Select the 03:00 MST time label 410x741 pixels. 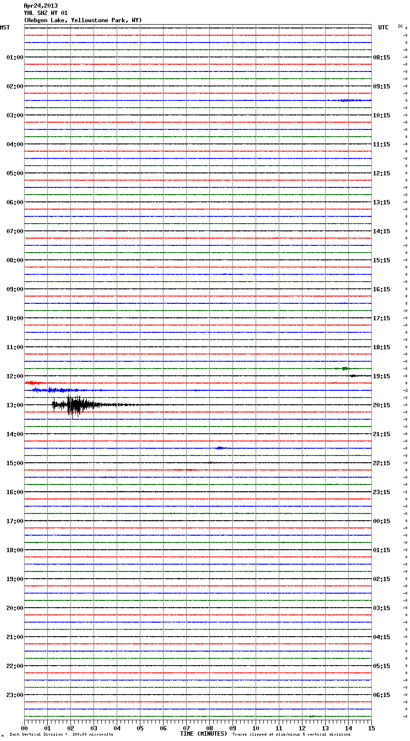(14, 115)
